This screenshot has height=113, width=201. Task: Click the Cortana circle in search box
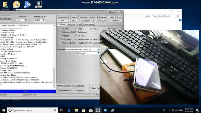pos(10,110)
